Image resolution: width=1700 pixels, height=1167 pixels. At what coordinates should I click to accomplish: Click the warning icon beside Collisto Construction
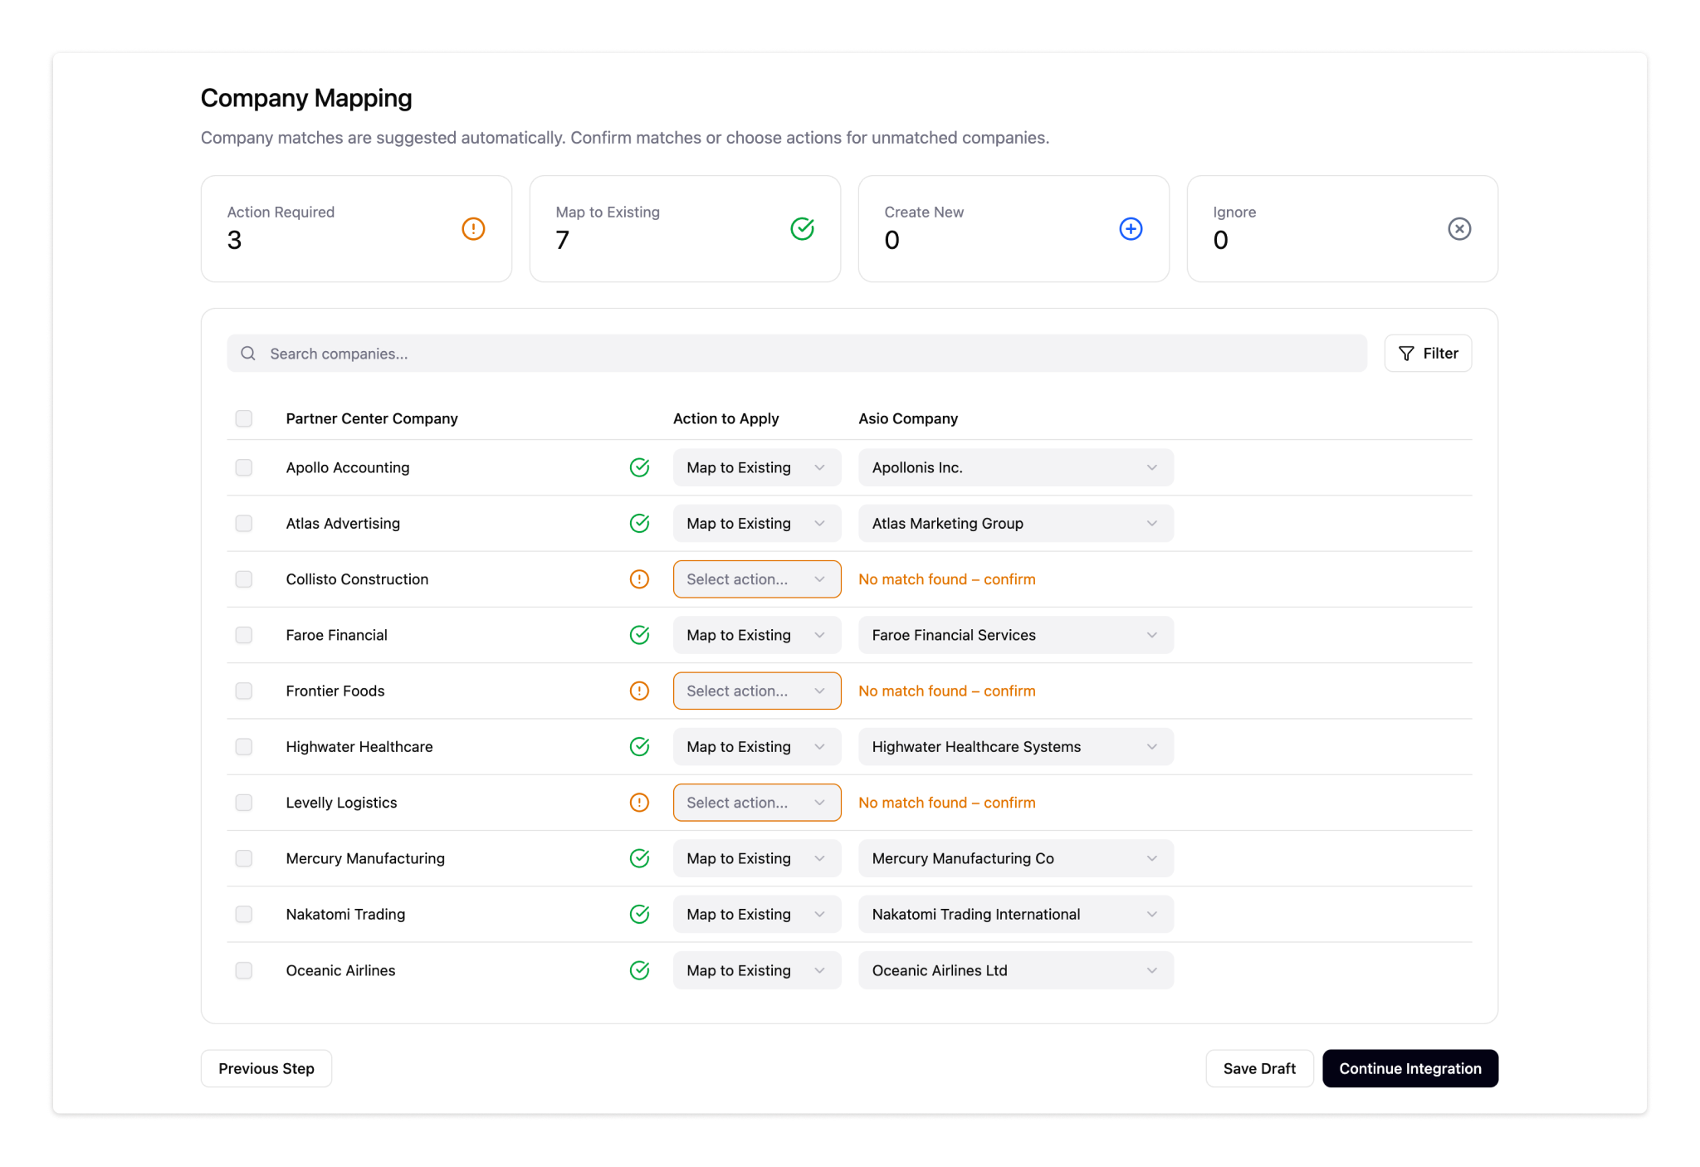[x=639, y=579]
